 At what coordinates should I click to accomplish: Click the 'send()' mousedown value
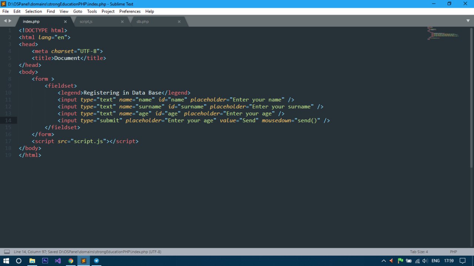pyautogui.click(x=307, y=121)
